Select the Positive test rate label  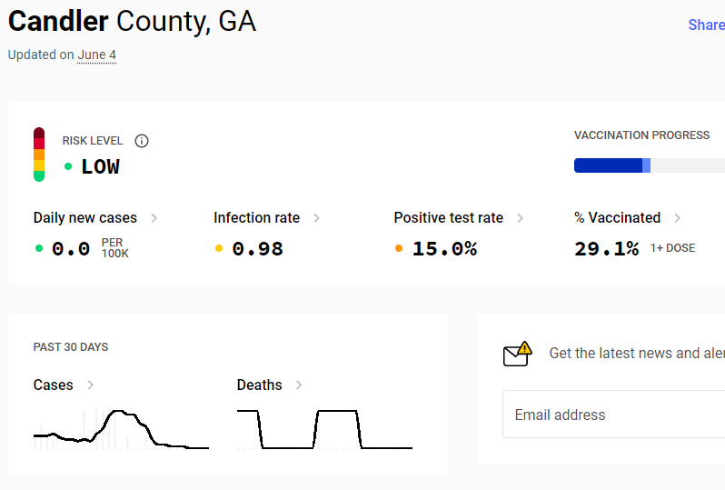tap(449, 218)
